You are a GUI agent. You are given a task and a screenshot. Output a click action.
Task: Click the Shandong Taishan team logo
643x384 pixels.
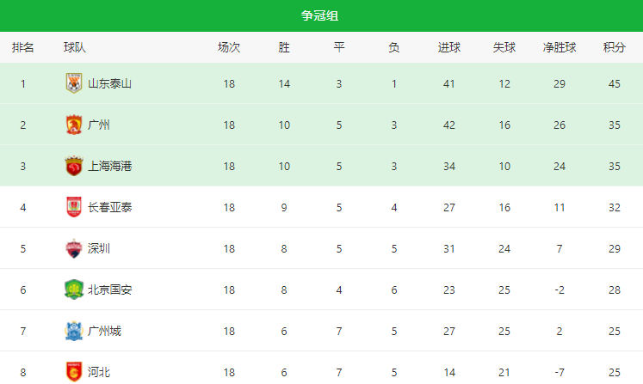tap(74, 83)
